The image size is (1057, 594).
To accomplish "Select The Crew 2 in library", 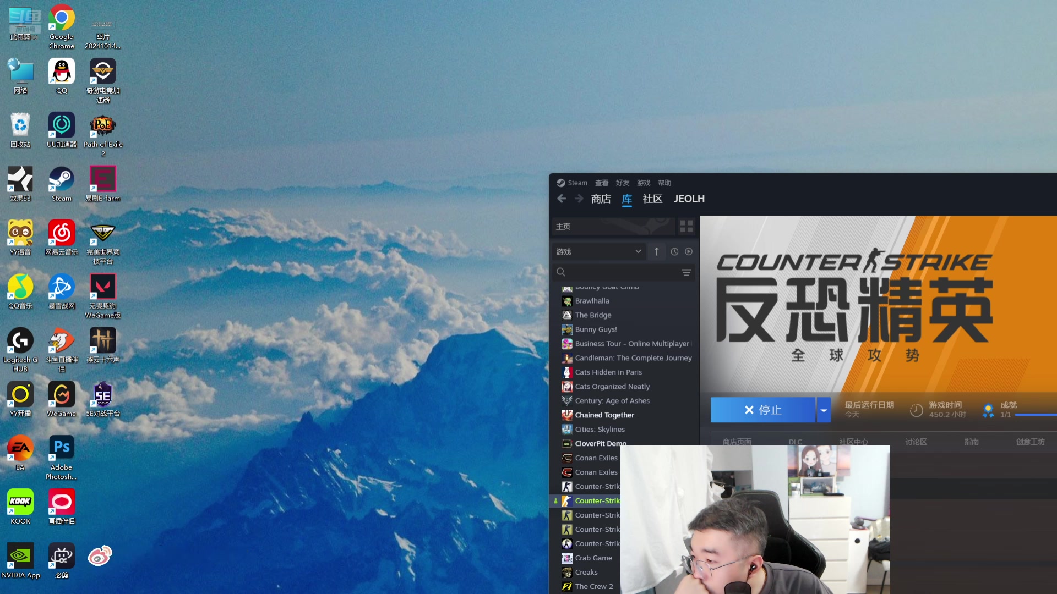I will tap(587, 586).
